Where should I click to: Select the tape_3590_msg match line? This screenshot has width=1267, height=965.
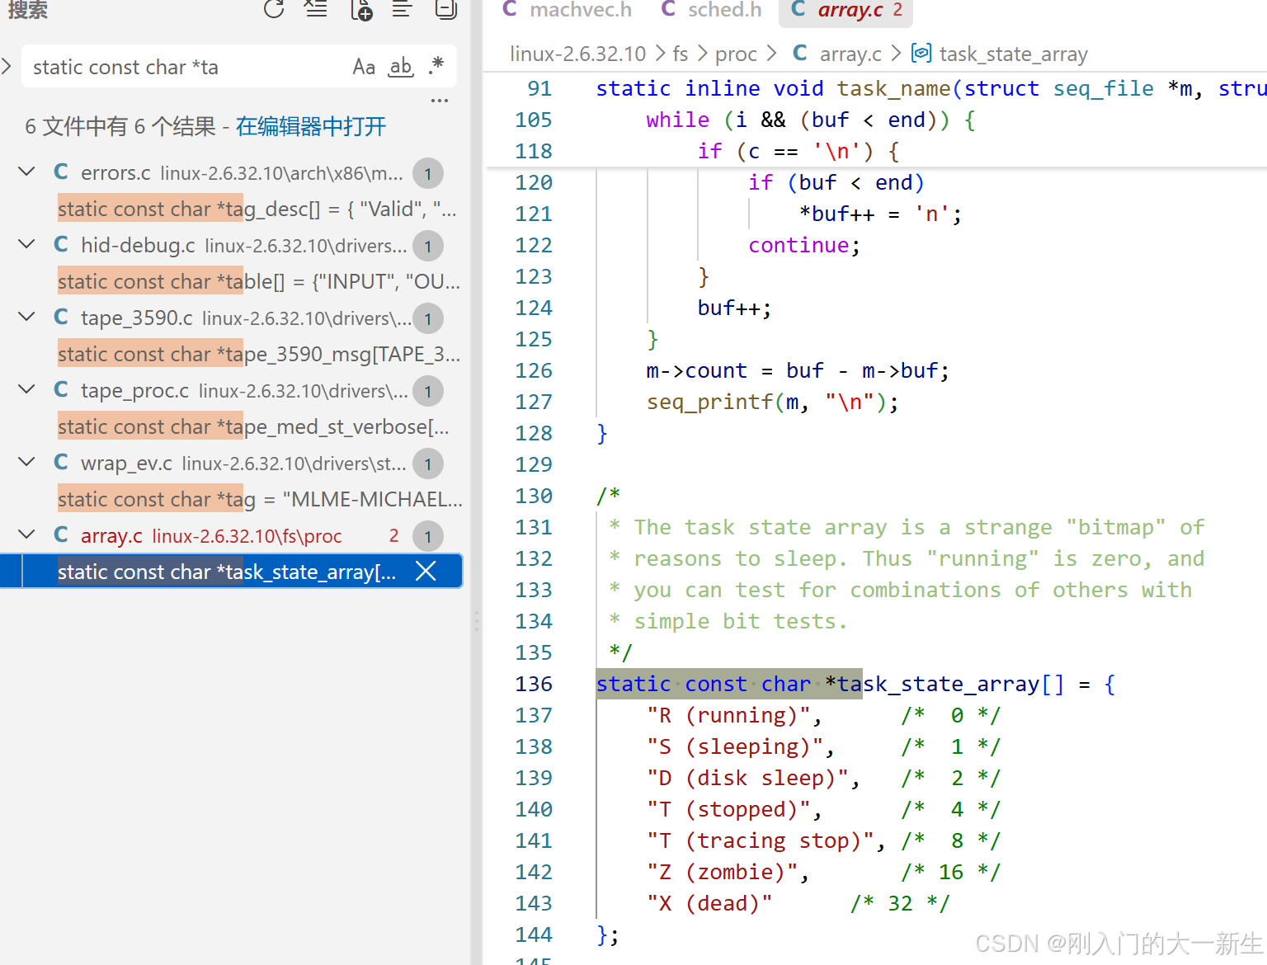(x=259, y=354)
